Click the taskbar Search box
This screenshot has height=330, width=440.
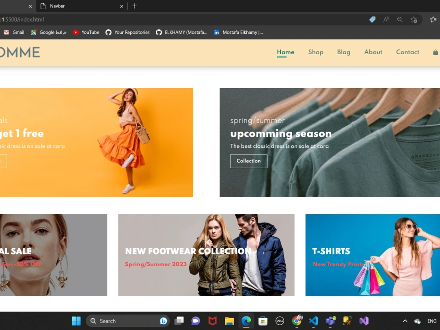[x=128, y=321]
